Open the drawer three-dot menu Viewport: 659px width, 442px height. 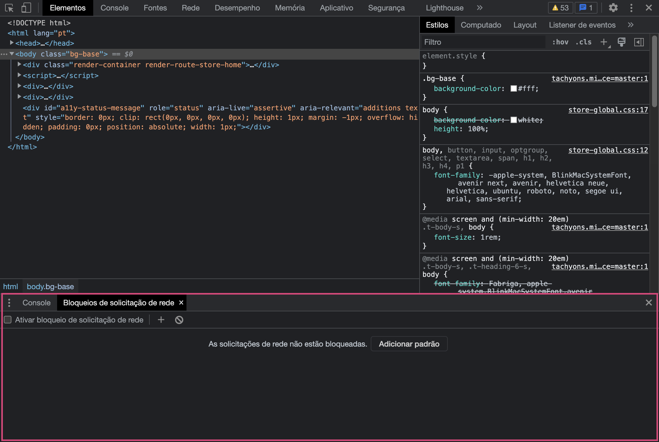tap(9, 303)
